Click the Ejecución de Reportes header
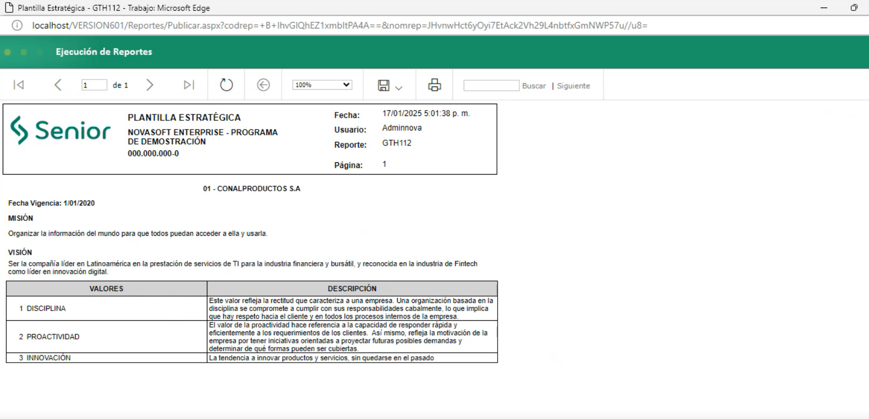This screenshot has height=419, width=869. coord(104,52)
